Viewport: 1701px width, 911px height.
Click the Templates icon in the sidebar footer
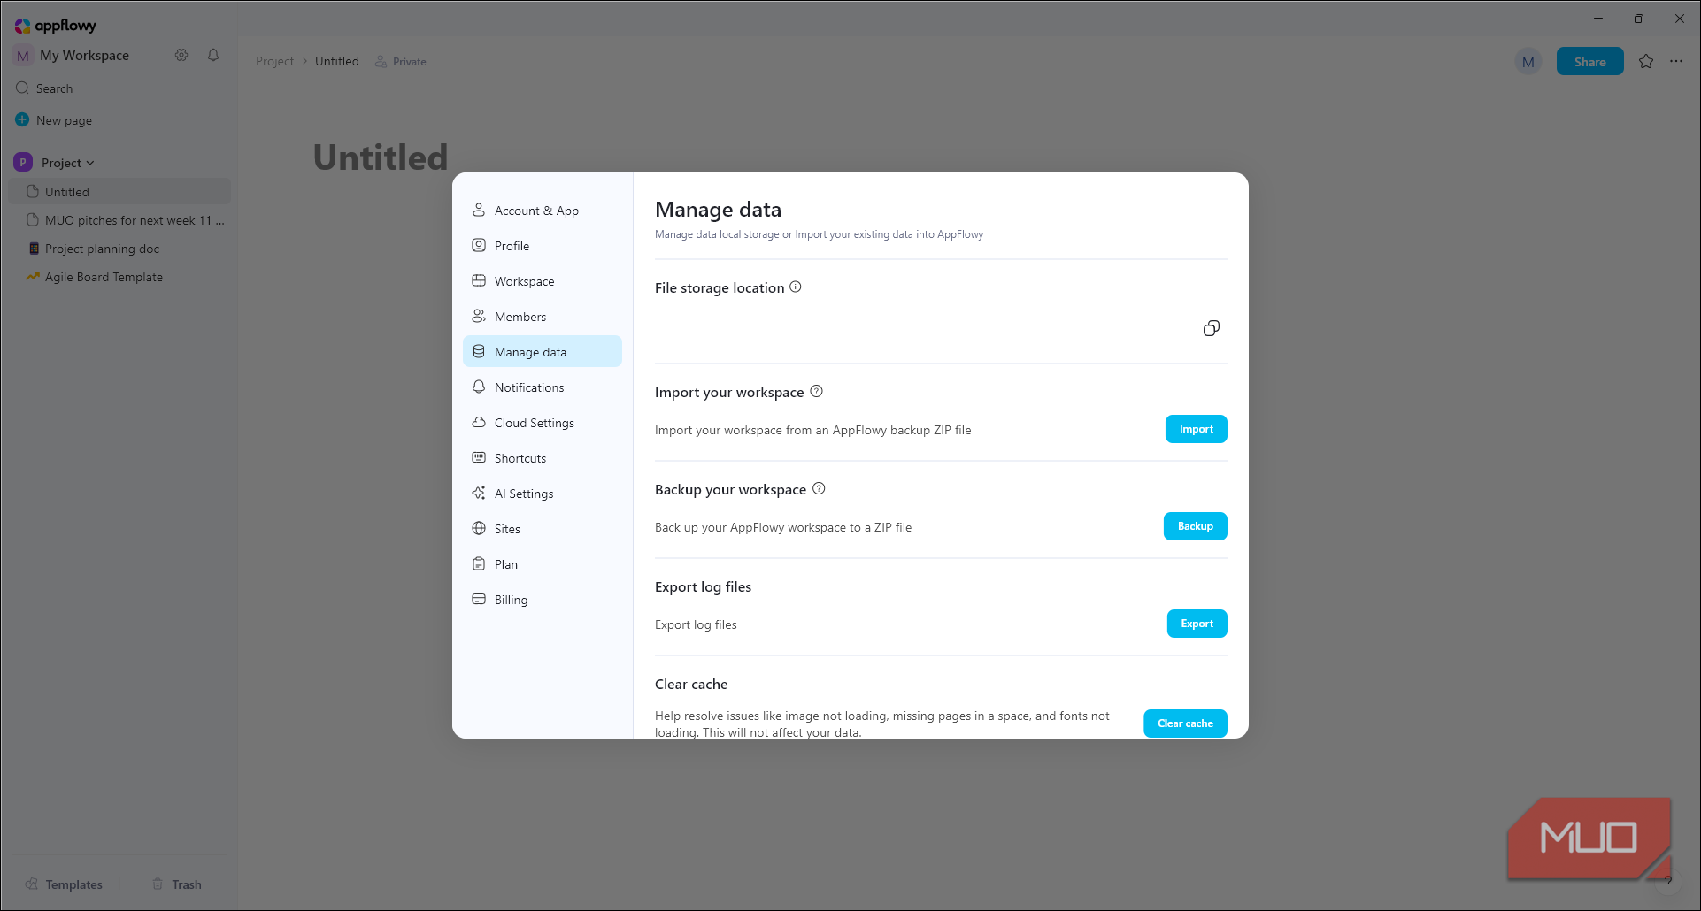click(x=32, y=884)
